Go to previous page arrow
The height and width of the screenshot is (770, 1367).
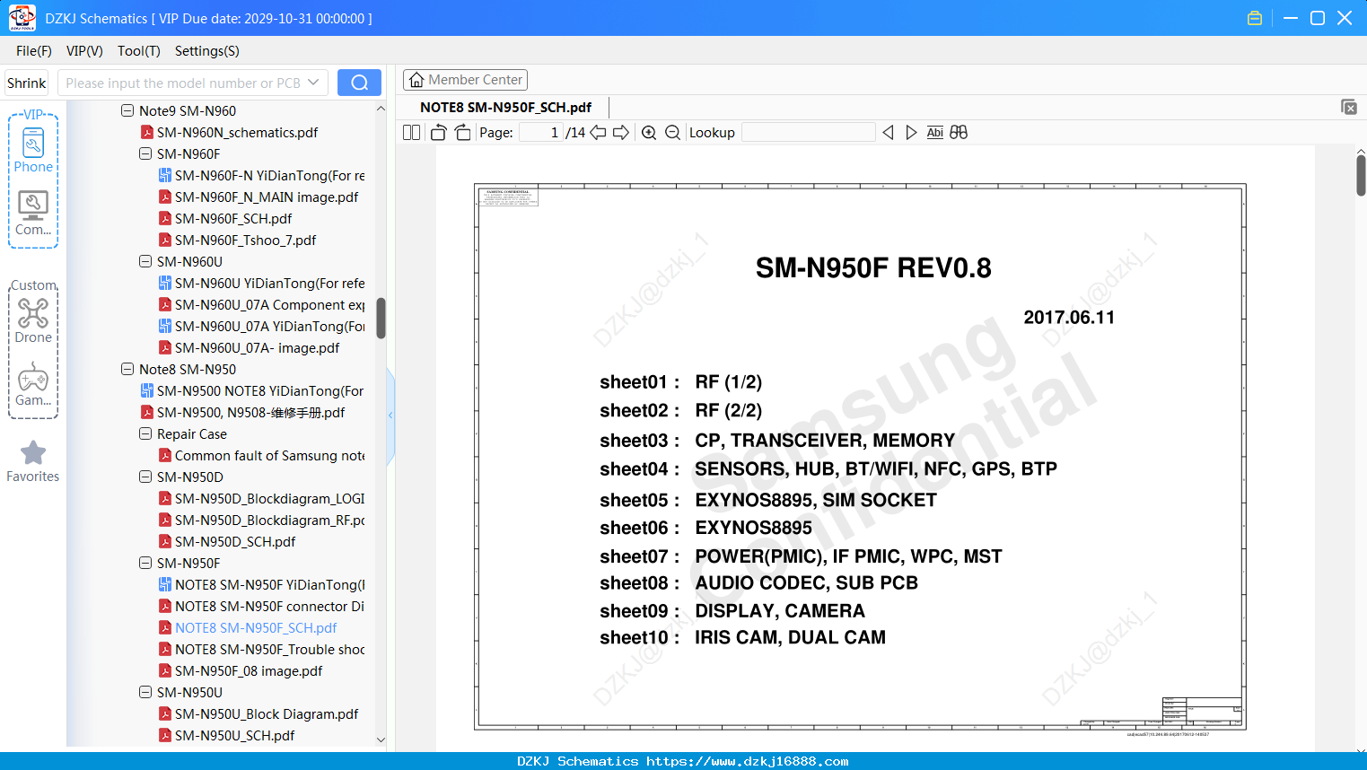[598, 133]
